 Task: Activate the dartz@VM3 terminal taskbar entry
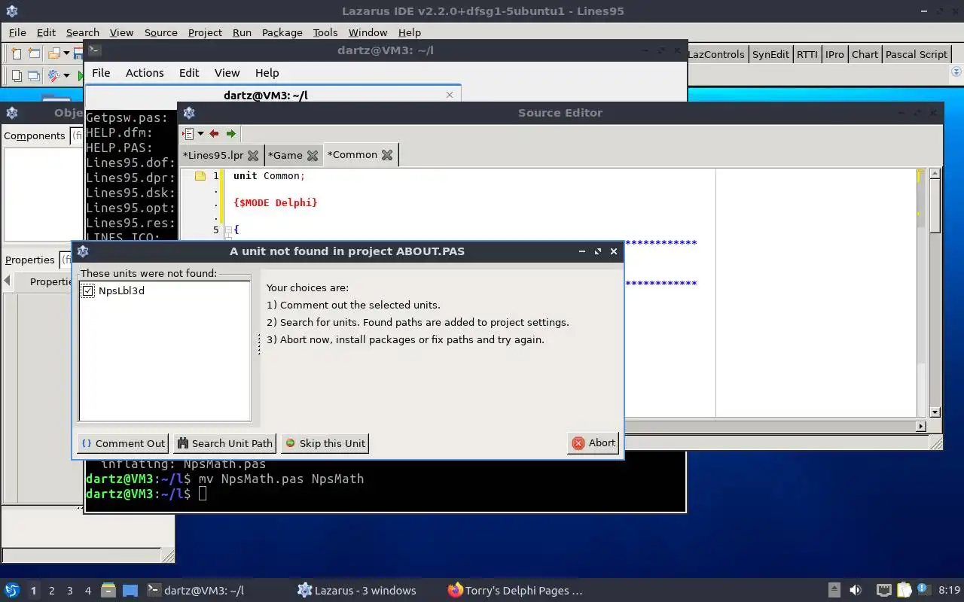pyautogui.click(x=196, y=591)
